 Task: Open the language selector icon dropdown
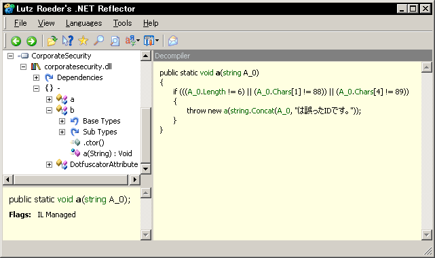click(x=132, y=41)
